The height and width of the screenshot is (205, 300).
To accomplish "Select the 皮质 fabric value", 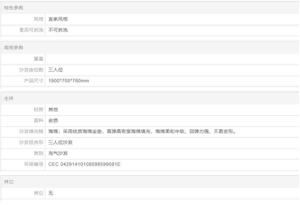I will pos(53,121).
